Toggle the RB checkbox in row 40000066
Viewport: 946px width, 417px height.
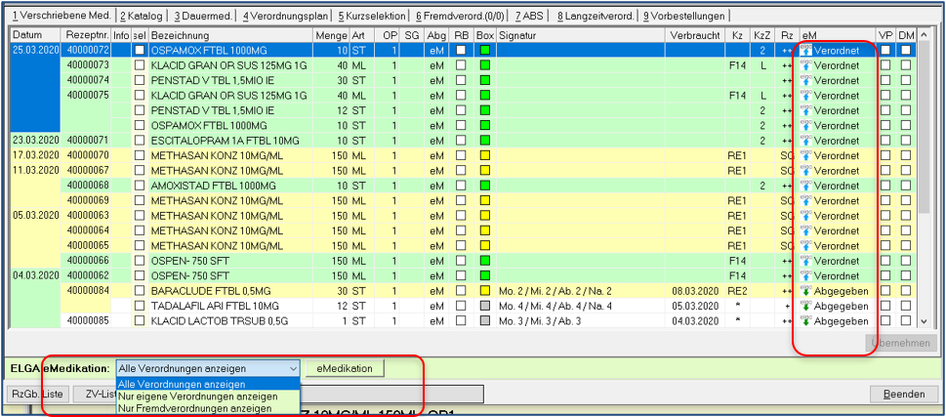pos(461,262)
